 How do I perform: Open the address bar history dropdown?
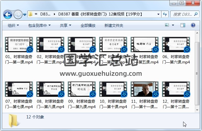[158, 14]
